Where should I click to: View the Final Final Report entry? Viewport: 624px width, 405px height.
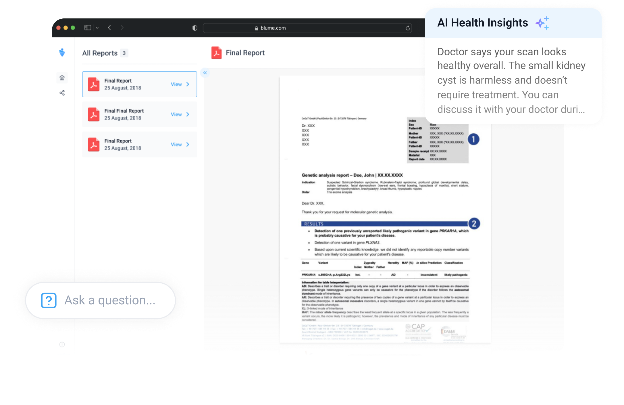tap(176, 114)
